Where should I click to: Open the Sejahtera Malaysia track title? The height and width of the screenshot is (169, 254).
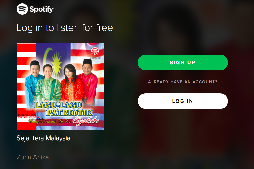[x=43, y=138]
